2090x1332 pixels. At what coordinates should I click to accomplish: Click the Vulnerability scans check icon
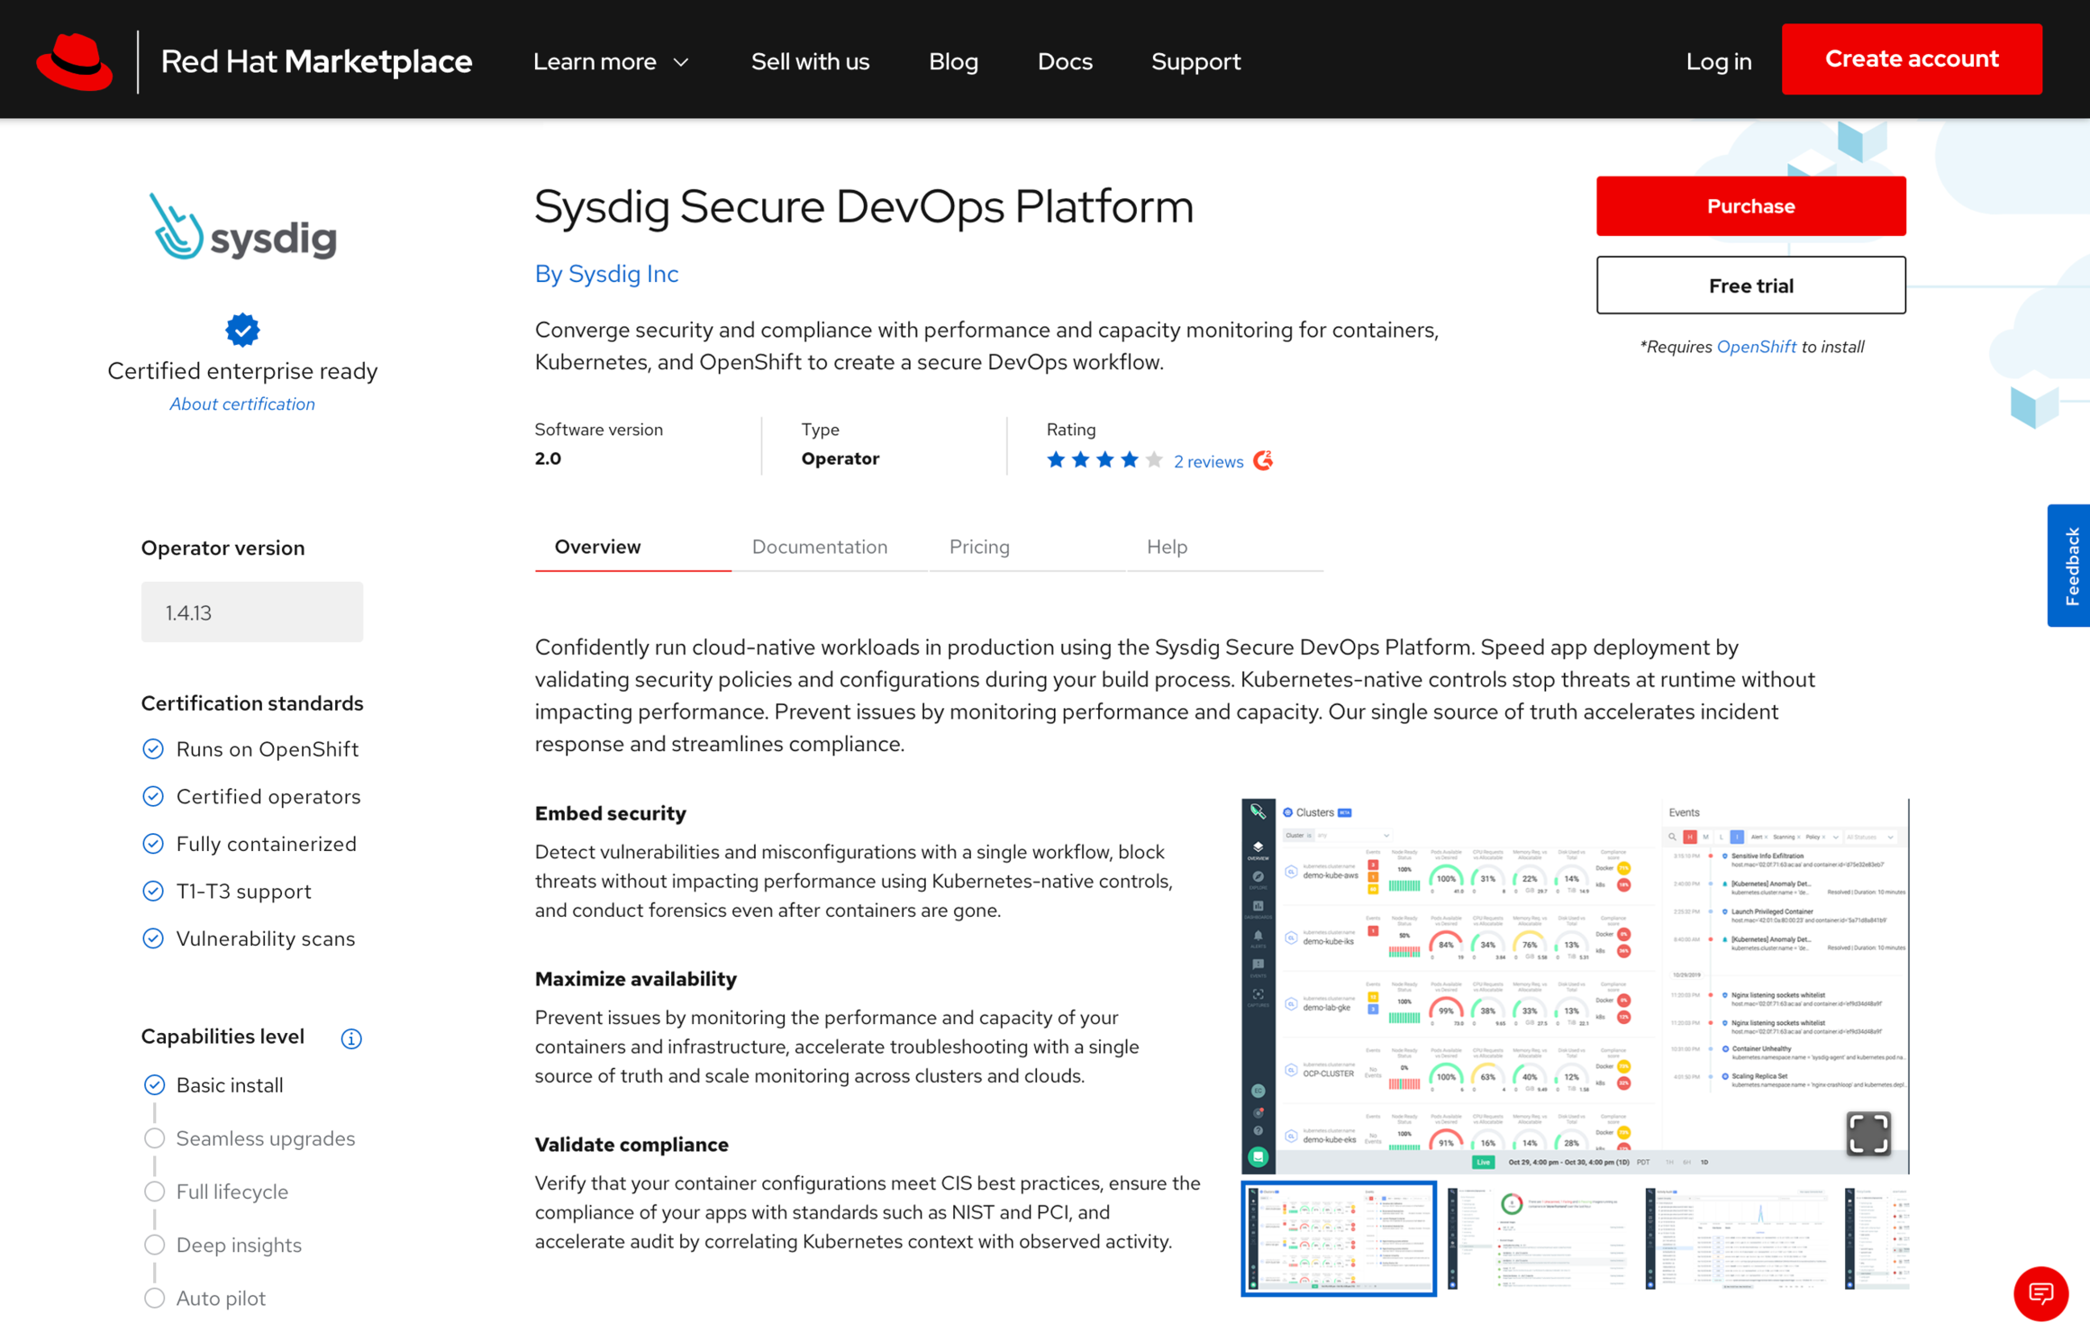[x=153, y=938]
